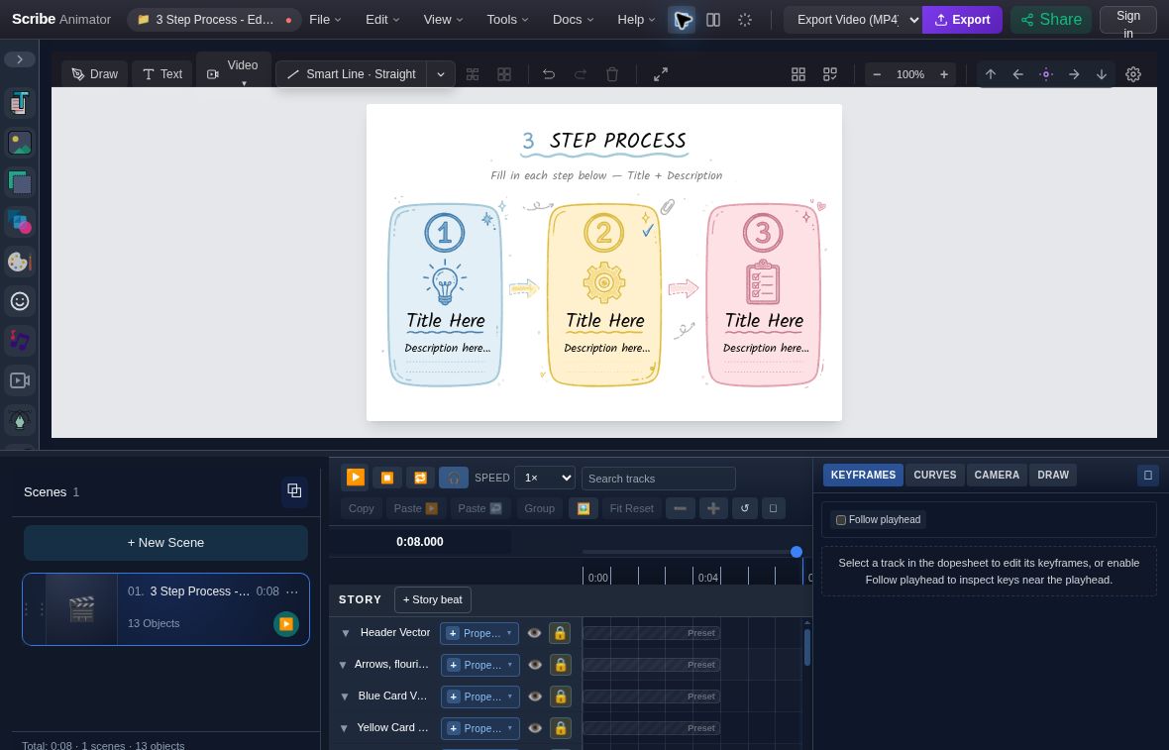Screen dimensions: 1169x750
Task: Click the grid with checkmark icon
Action: 830,73
